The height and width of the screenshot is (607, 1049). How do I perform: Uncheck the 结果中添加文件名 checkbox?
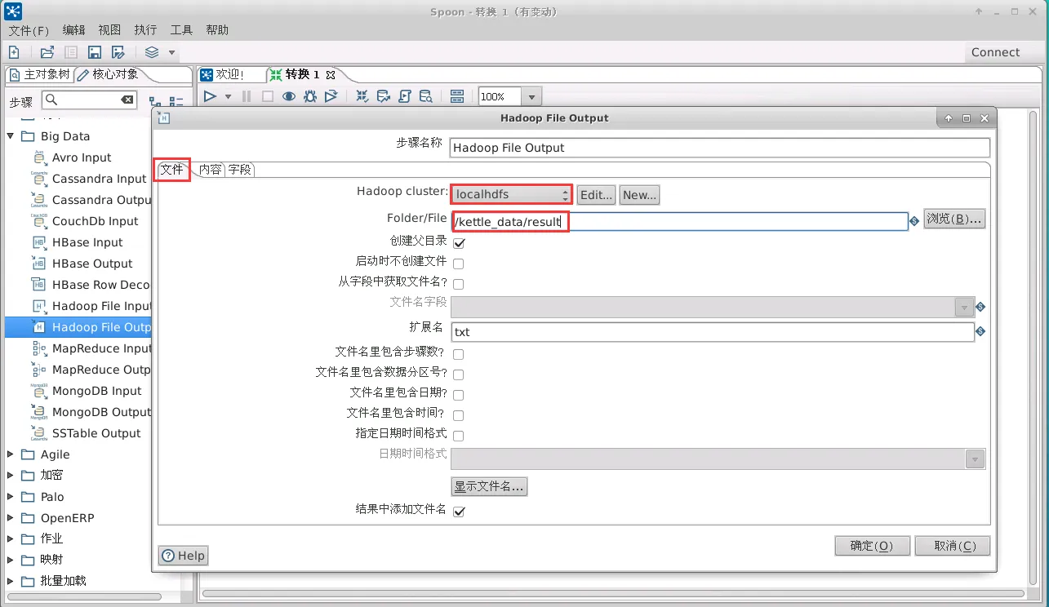tap(459, 512)
